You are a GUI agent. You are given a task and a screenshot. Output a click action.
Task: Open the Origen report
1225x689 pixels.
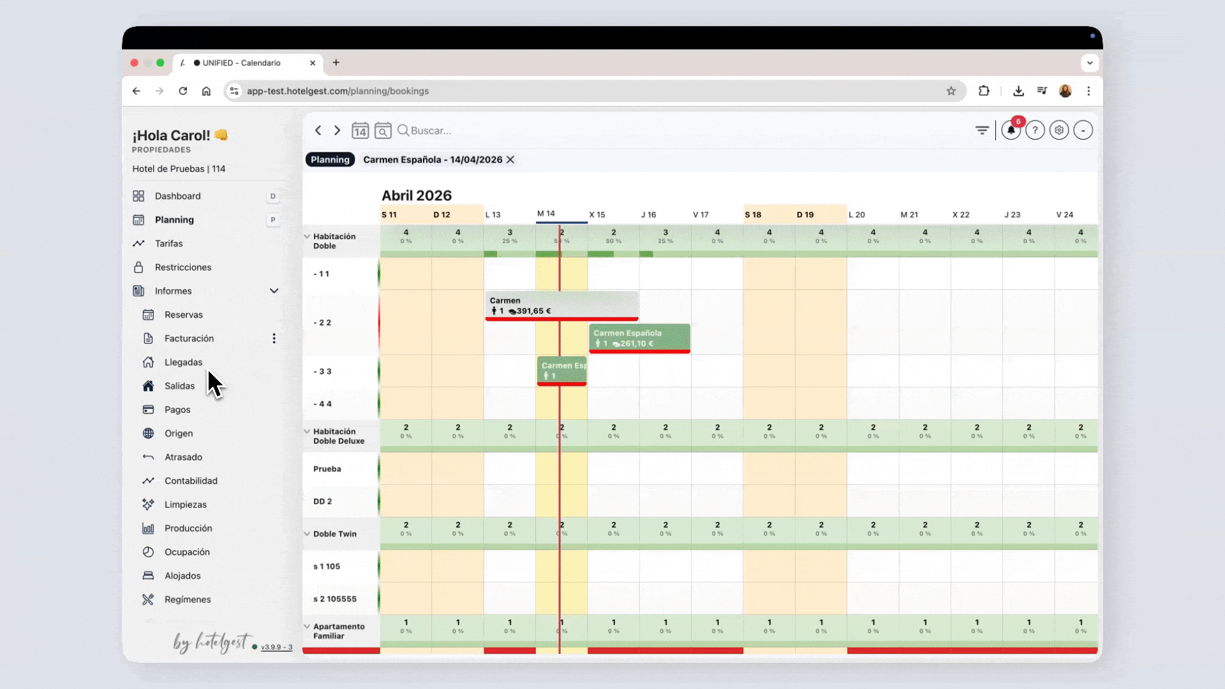point(179,433)
